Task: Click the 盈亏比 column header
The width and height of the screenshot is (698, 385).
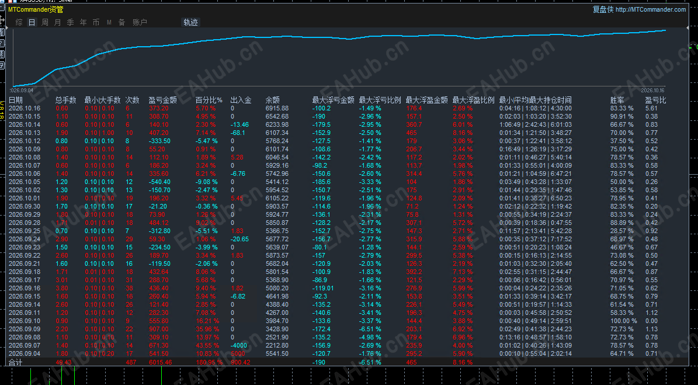Action: 656,100
